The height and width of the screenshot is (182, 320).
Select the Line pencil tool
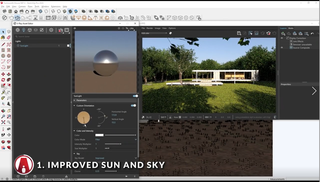(x=3, y=44)
